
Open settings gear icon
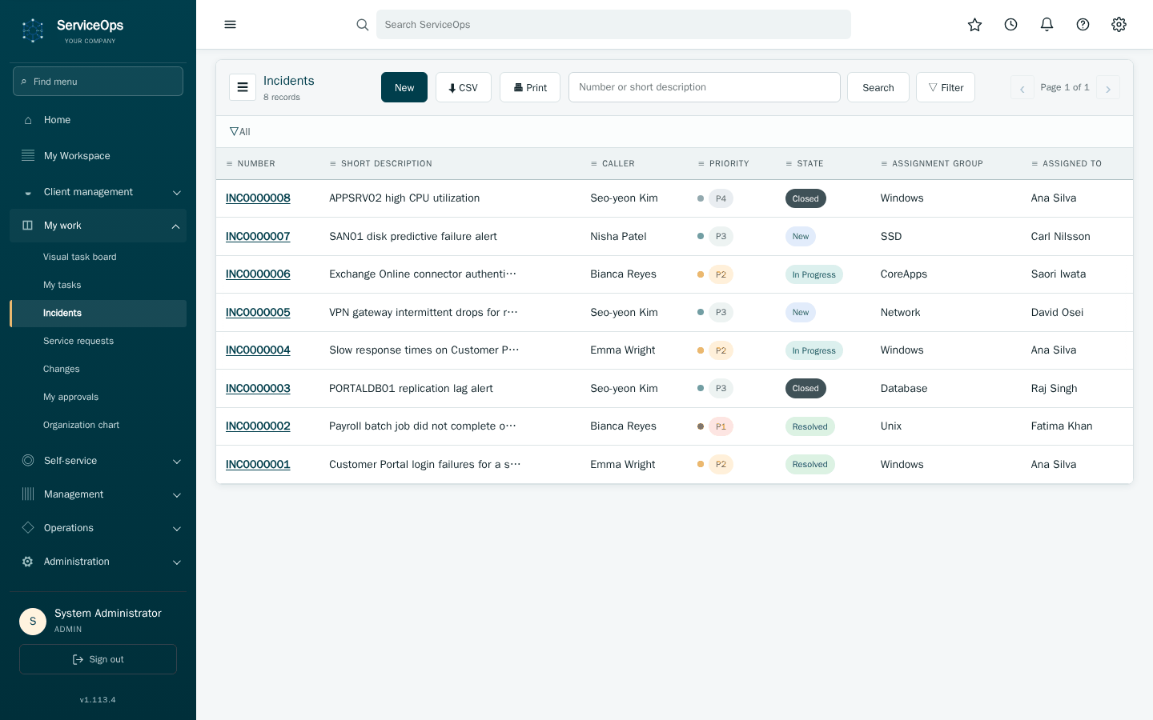(1119, 25)
